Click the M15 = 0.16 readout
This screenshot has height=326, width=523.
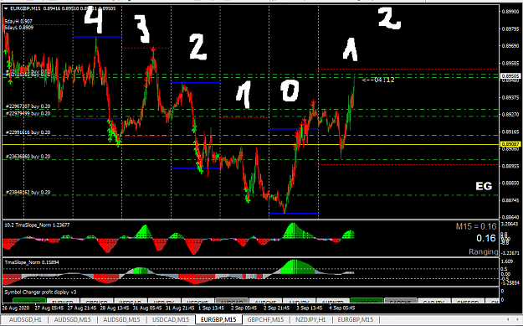[476, 226]
